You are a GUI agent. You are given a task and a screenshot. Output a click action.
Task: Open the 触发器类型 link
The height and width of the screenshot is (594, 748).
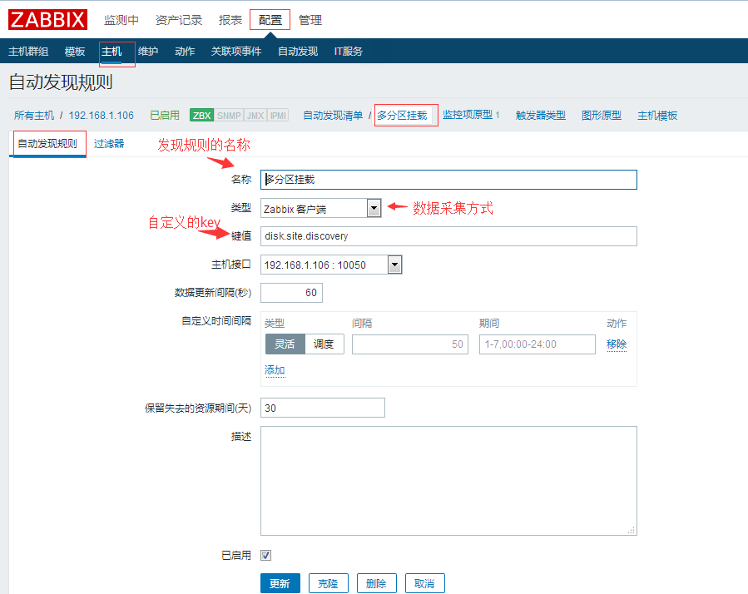pyautogui.click(x=540, y=116)
